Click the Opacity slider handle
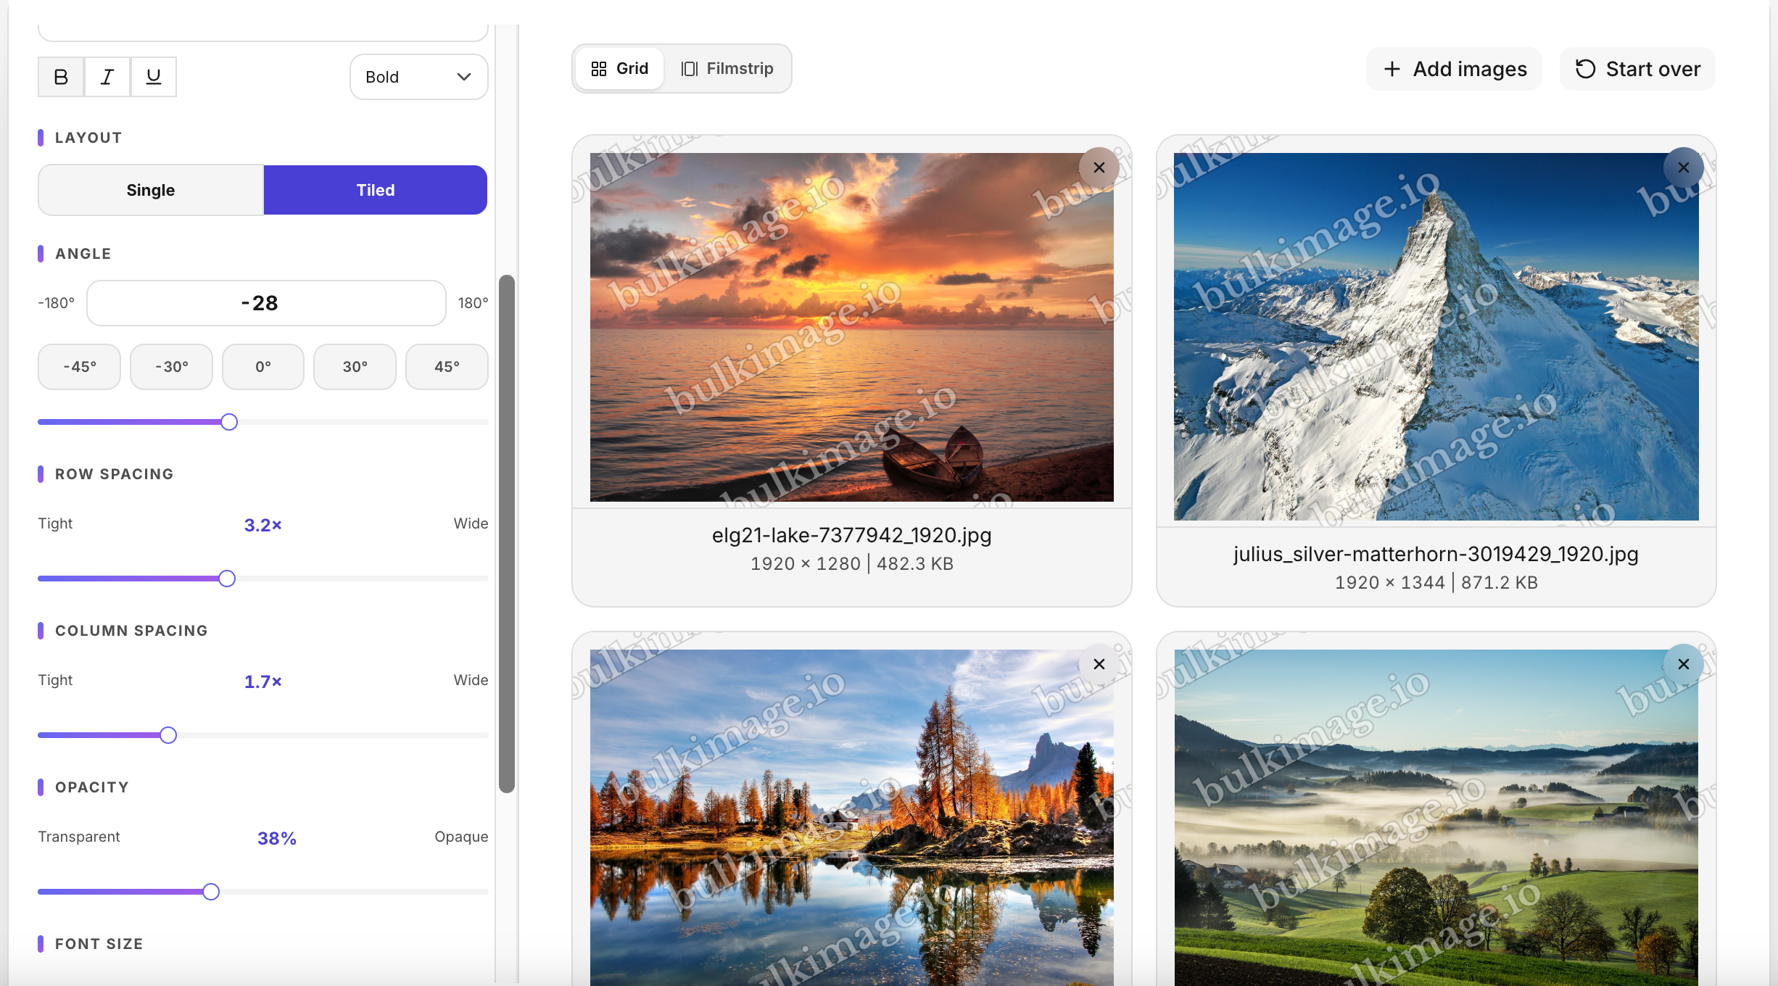Image resolution: width=1778 pixels, height=986 pixels. tap(211, 892)
